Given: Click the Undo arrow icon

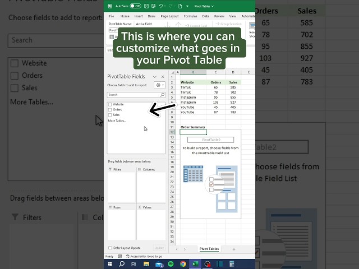Looking at the screenshot, I should tap(161, 6).
